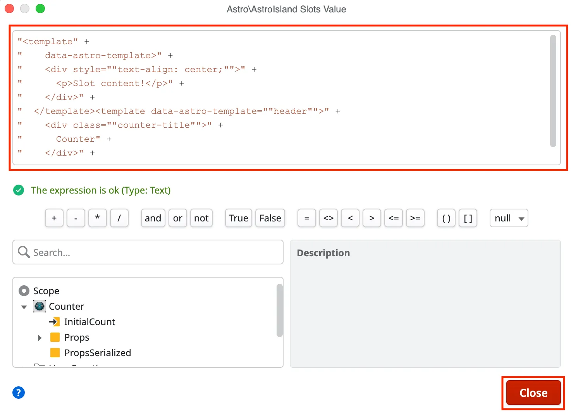Viewport: 571px width, 415px height.
Task: Insert square brackets operator
Action: (468, 218)
